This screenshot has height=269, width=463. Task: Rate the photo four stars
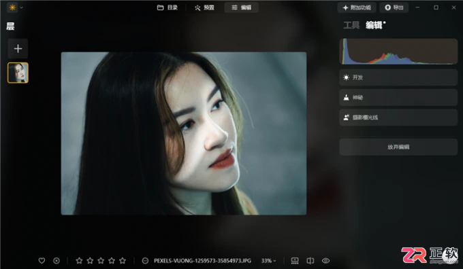pos(112,260)
